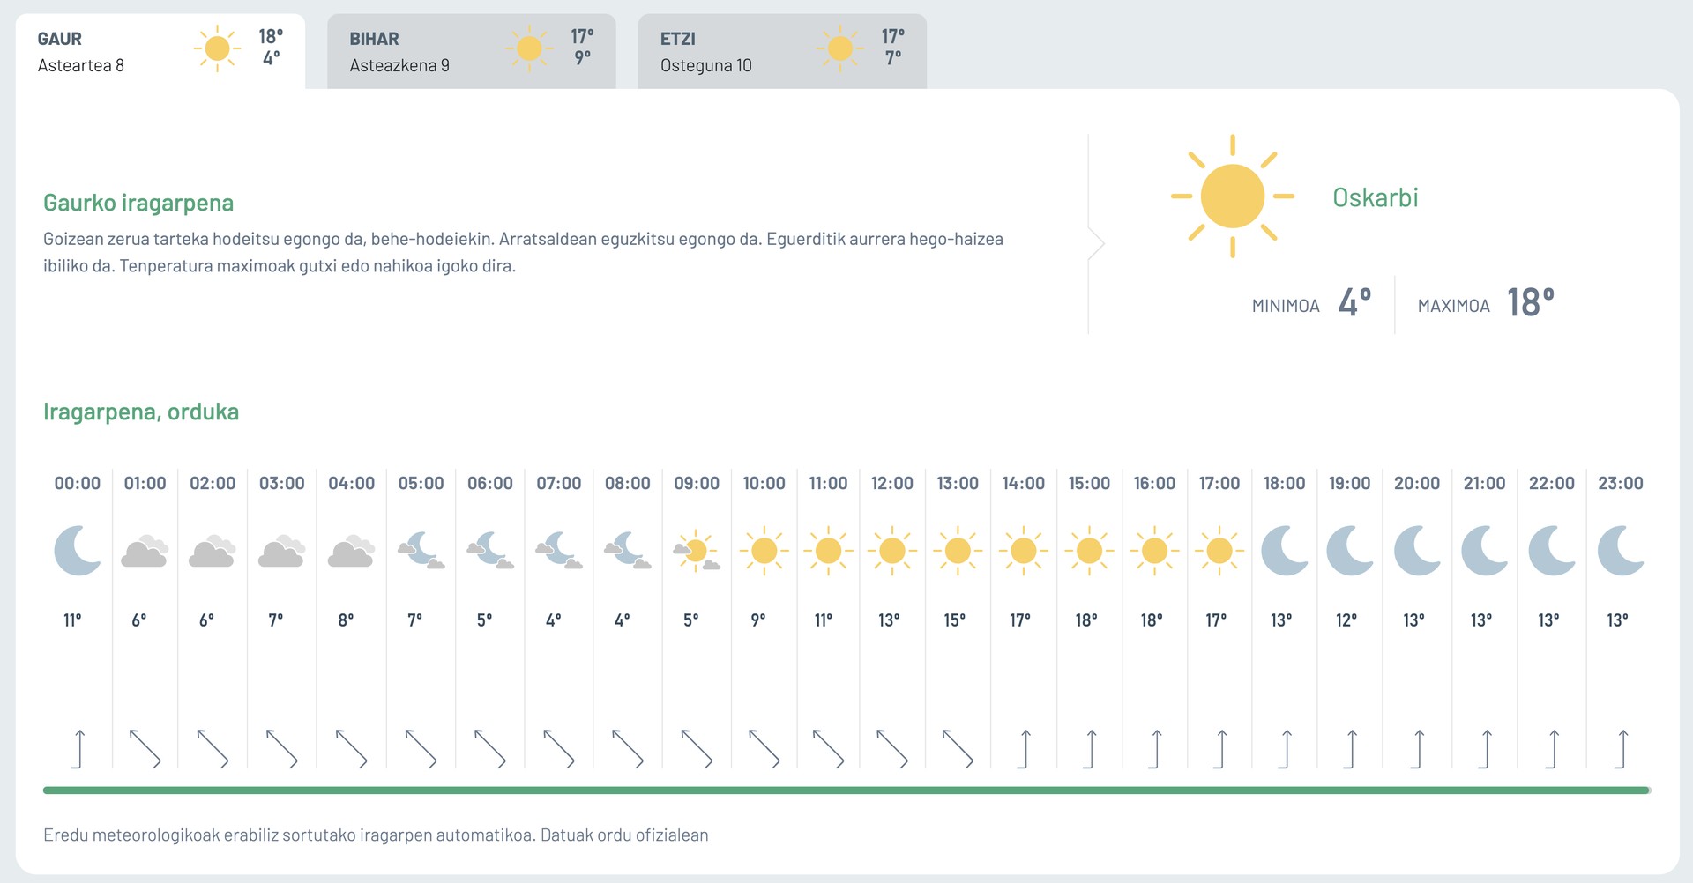Click the 12° temperature at 19:00
Screen dimensions: 1693x883
pos(1346,620)
